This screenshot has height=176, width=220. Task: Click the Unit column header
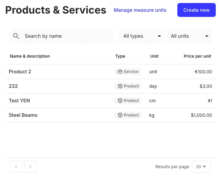154,56
